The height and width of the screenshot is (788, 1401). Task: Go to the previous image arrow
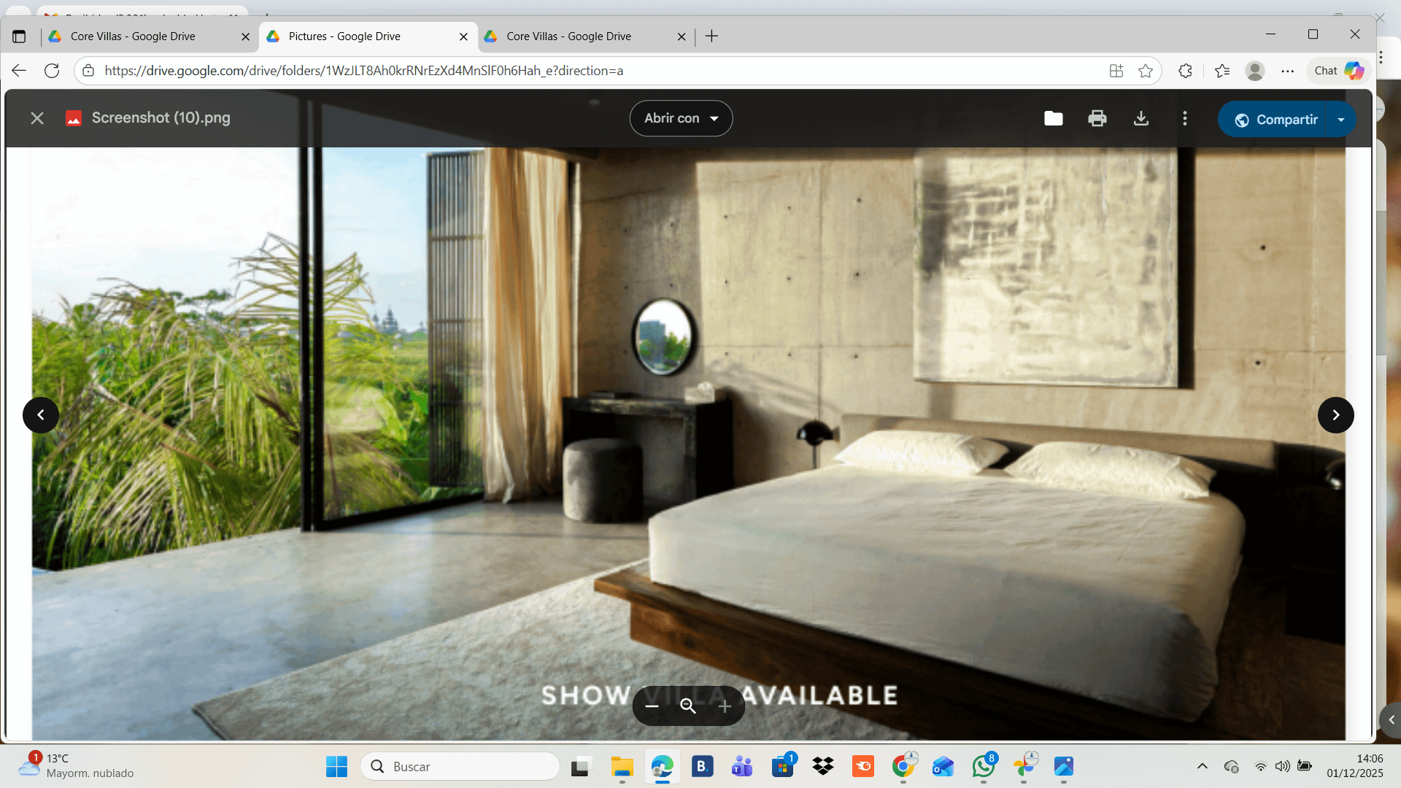[41, 415]
